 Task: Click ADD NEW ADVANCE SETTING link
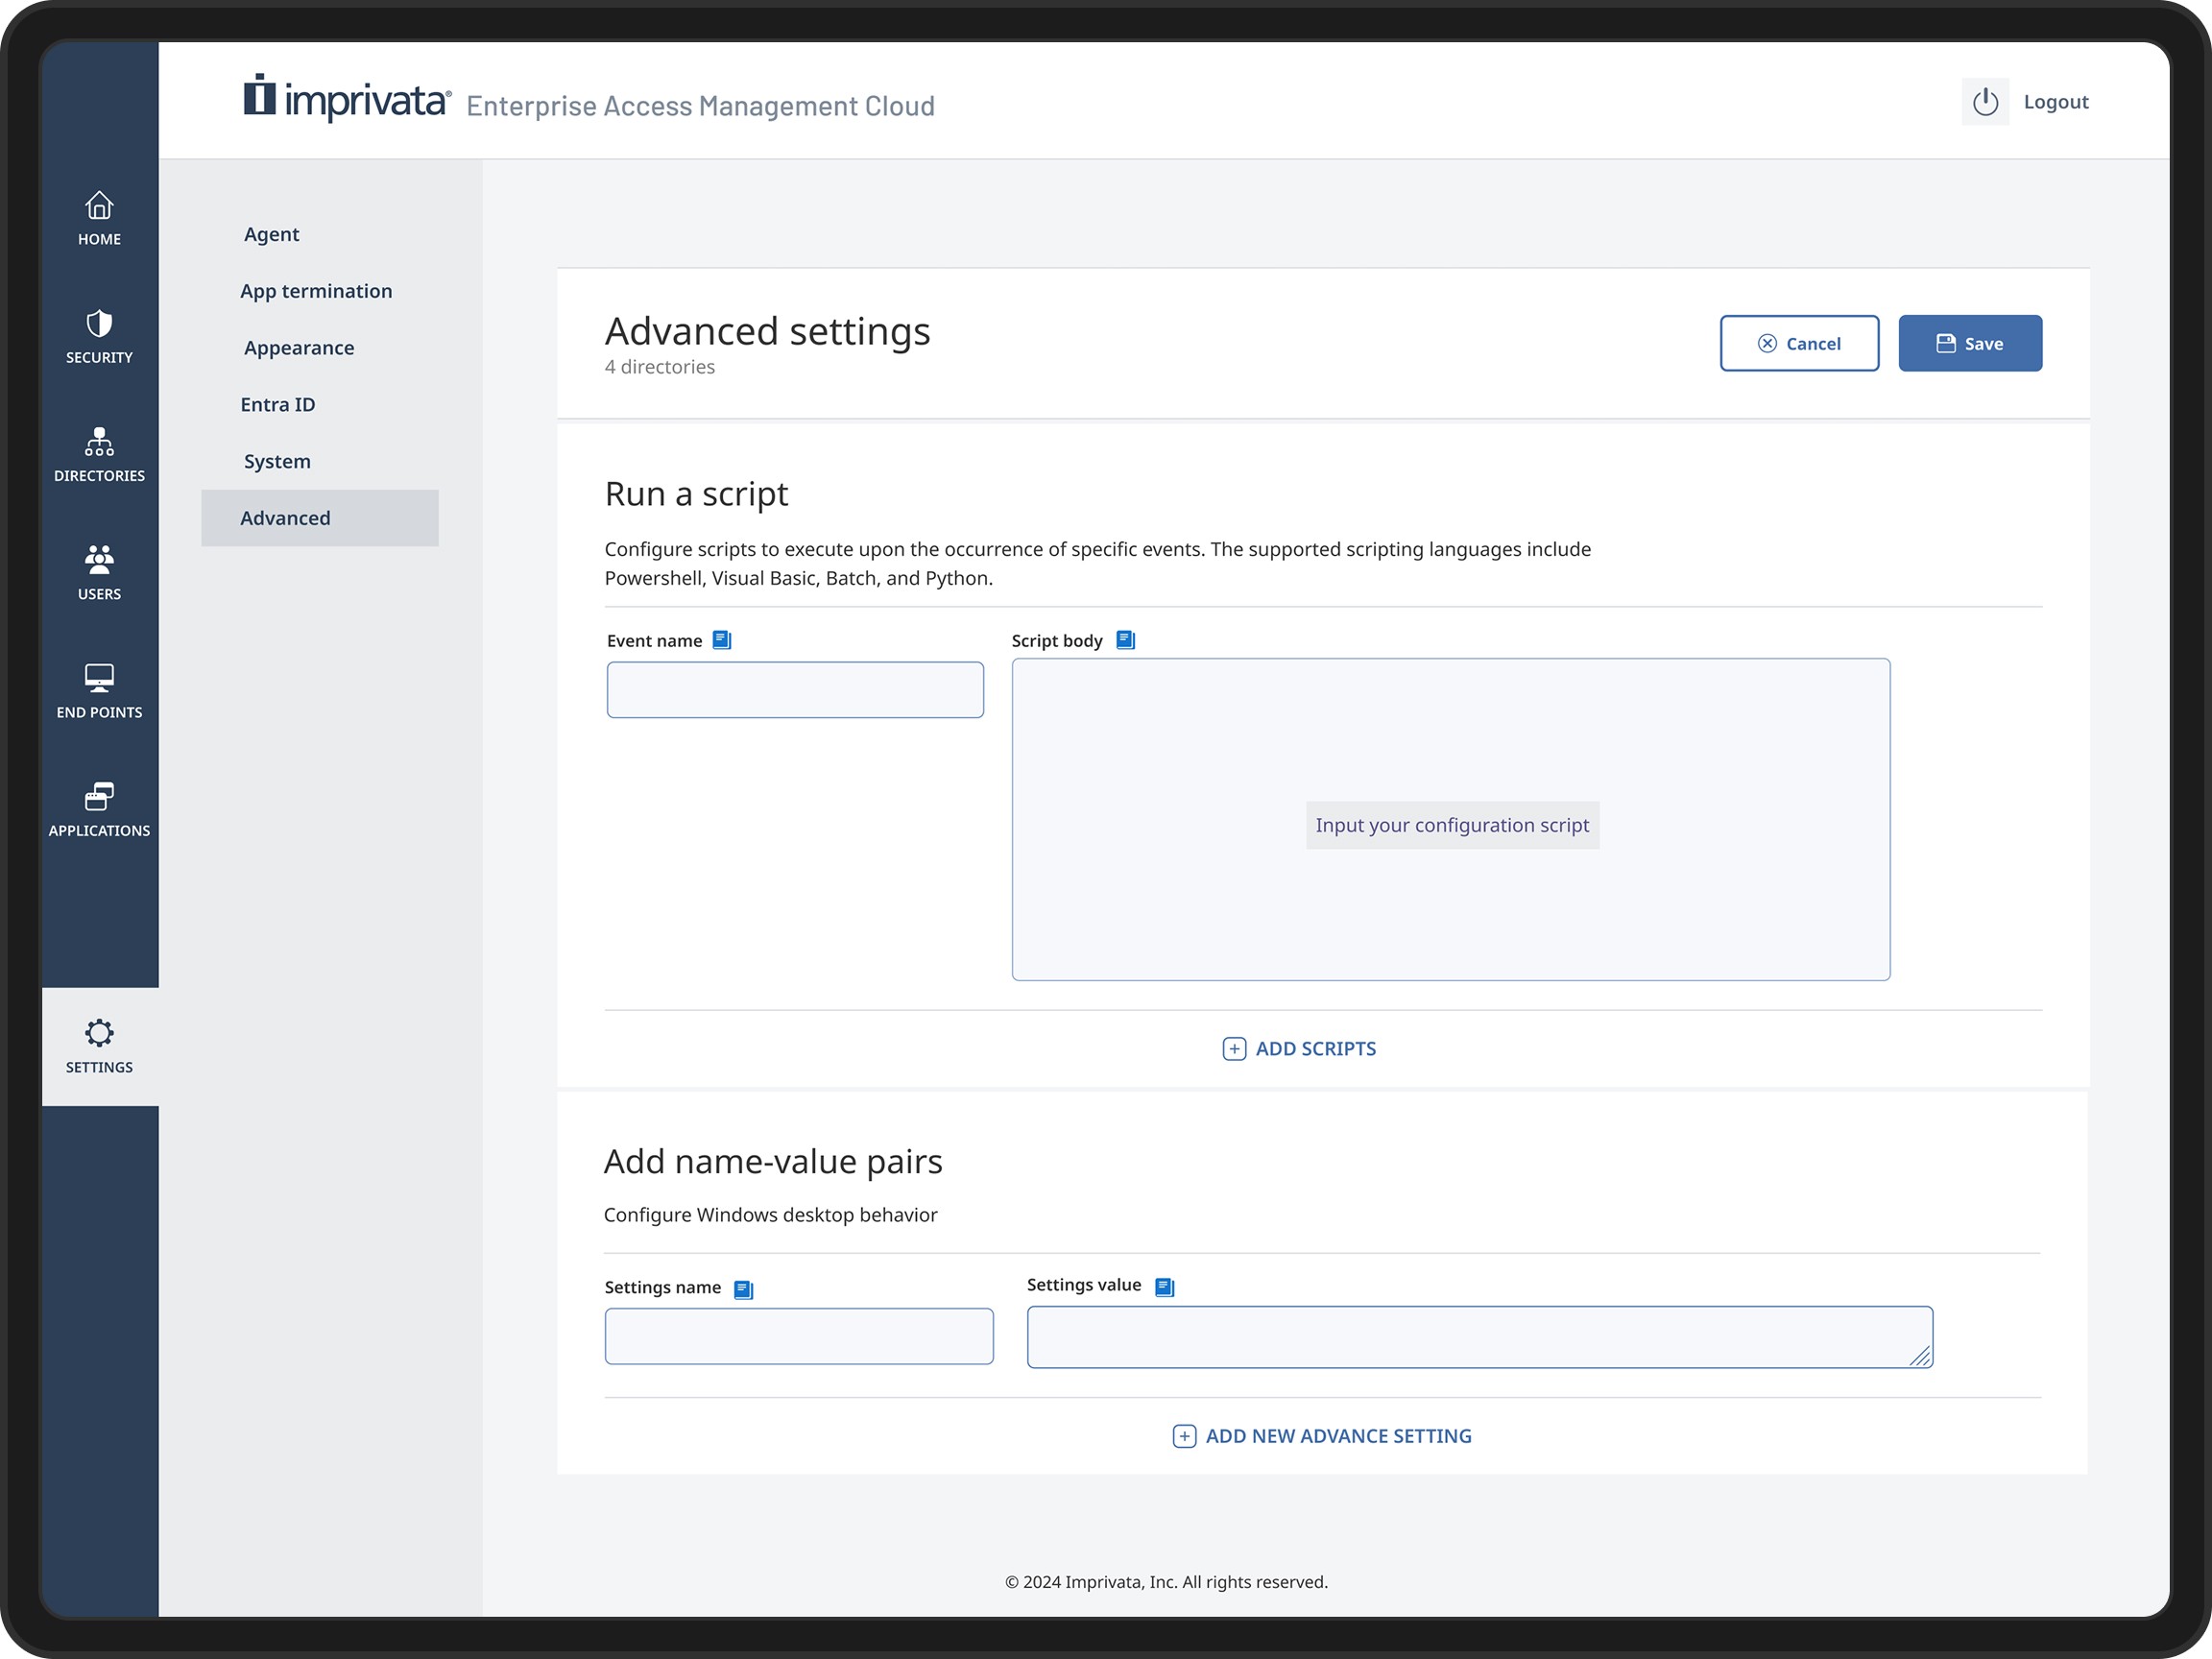tap(1321, 1436)
